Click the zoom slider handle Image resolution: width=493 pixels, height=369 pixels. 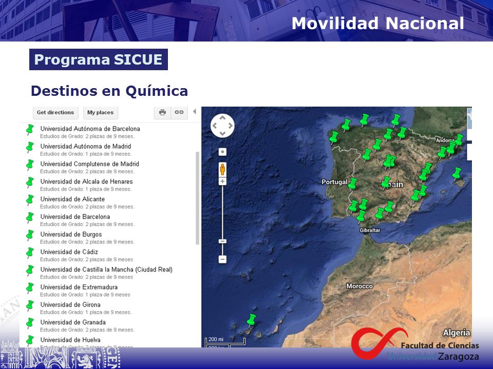[x=222, y=241]
